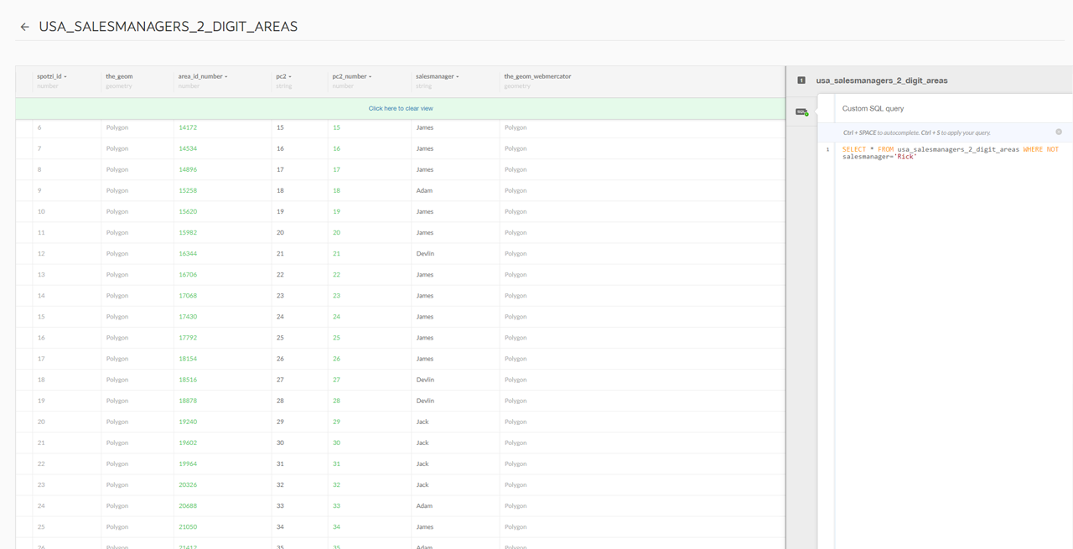Select the layer number 1 badge icon
1073x549 pixels.
(x=801, y=80)
